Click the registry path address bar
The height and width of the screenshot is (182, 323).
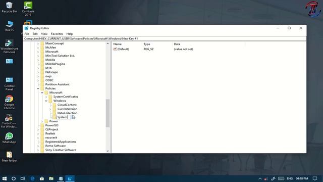pos(165,38)
